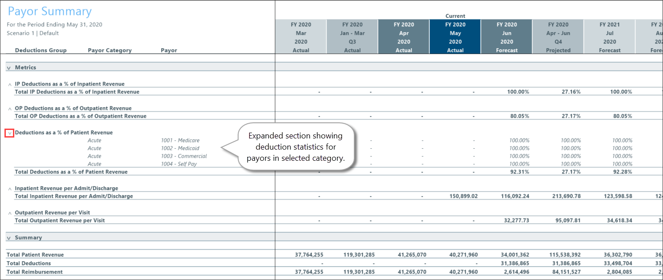Select the Apr - Jun Q4 Projected column header
The width and height of the screenshot is (663, 280).
point(558,37)
